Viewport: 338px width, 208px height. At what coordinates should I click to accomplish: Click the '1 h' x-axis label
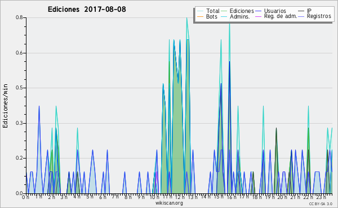(38, 197)
